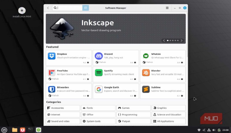Open the Flatpak category
231x133 pixels.
coord(133,121)
